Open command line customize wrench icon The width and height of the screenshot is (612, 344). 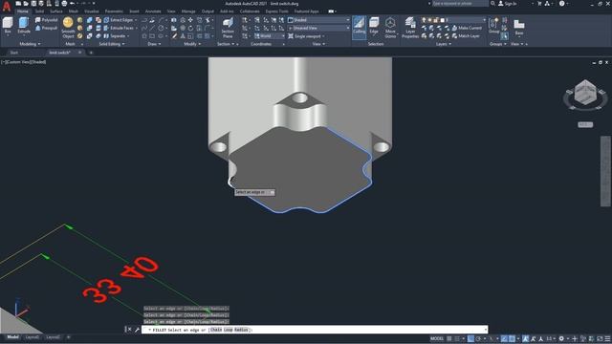point(137,330)
